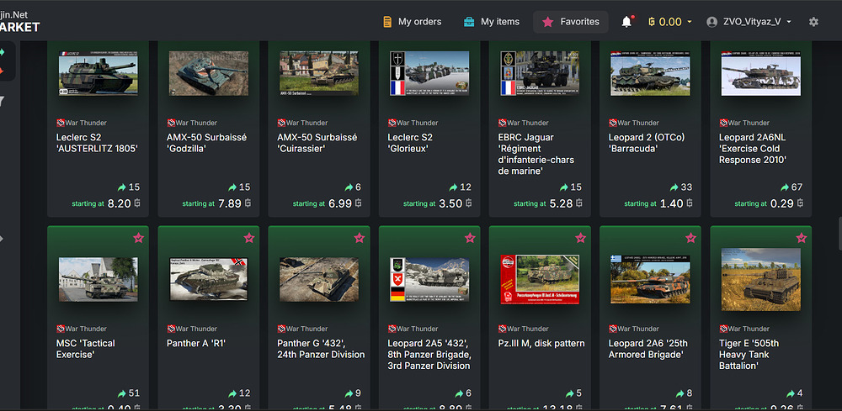This screenshot has height=411, width=842.
Task: Open AMX-50 Surbaissé 'Godzilla' thumbnail
Action: tap(209, 73)
